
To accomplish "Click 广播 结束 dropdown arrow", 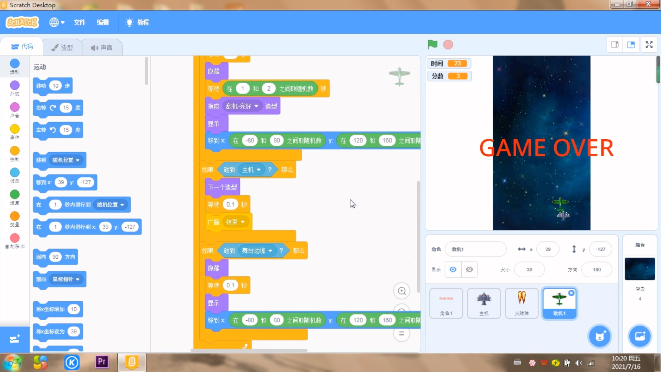I will point(243,222).
